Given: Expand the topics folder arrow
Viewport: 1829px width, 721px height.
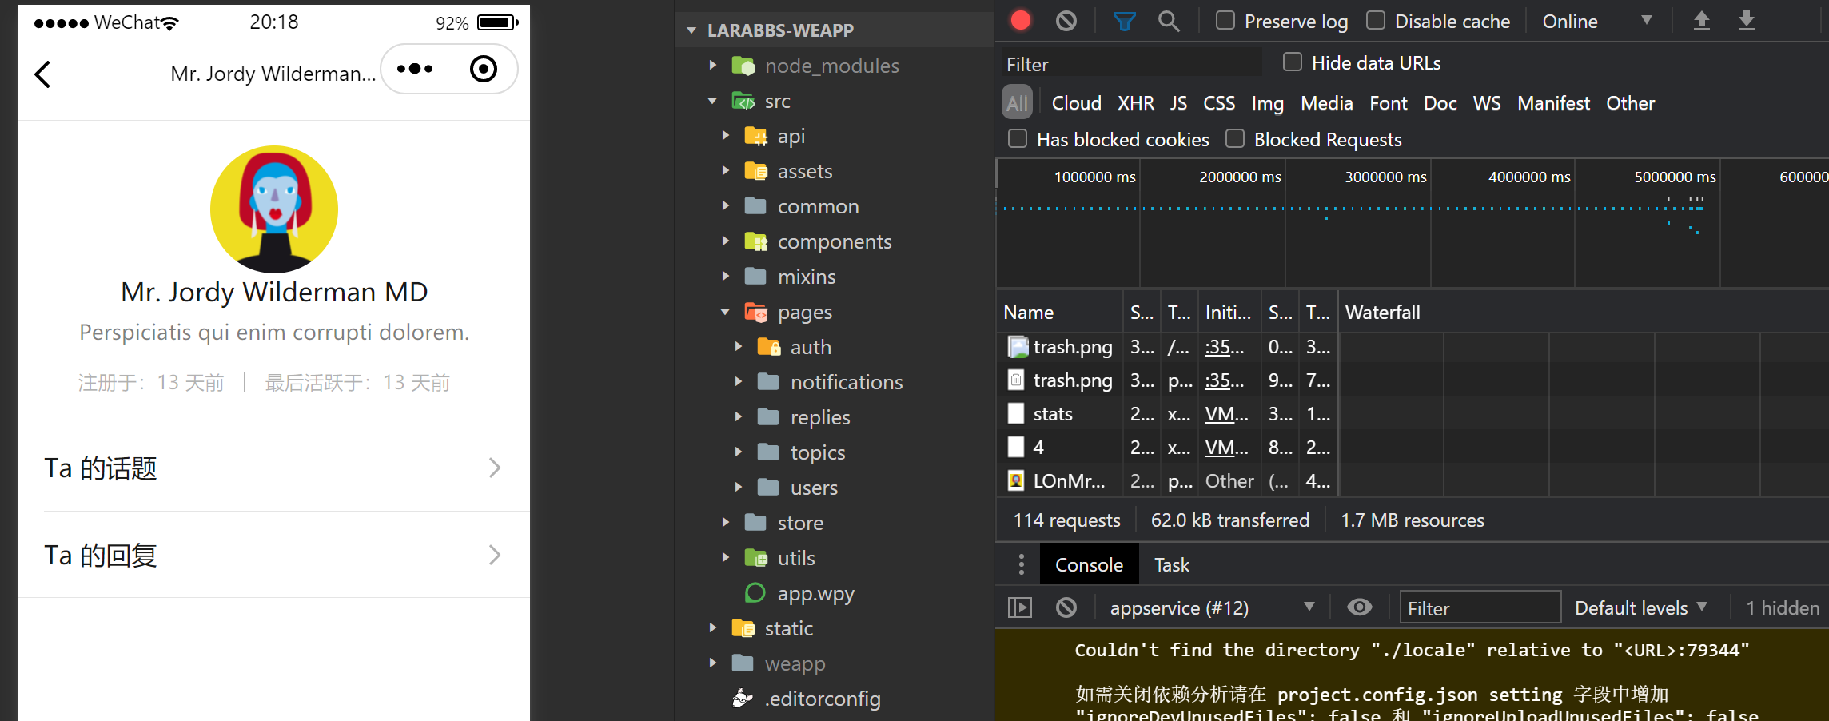Looking at the screenshot, I should tap(738, 452).
